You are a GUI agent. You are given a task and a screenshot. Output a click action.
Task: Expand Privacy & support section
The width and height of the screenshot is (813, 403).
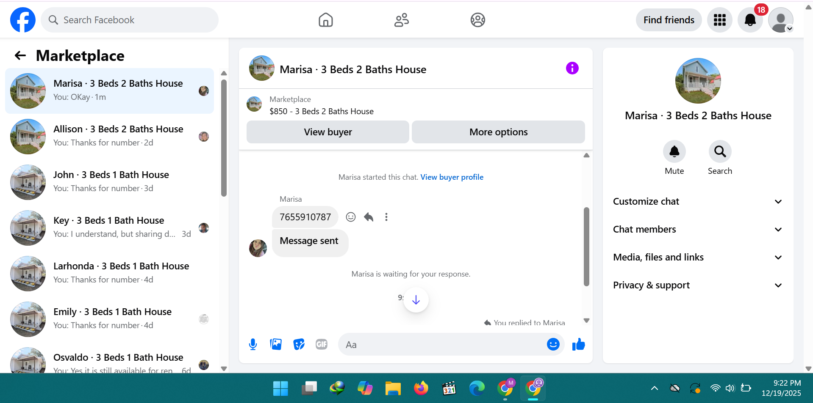[698, 285]
